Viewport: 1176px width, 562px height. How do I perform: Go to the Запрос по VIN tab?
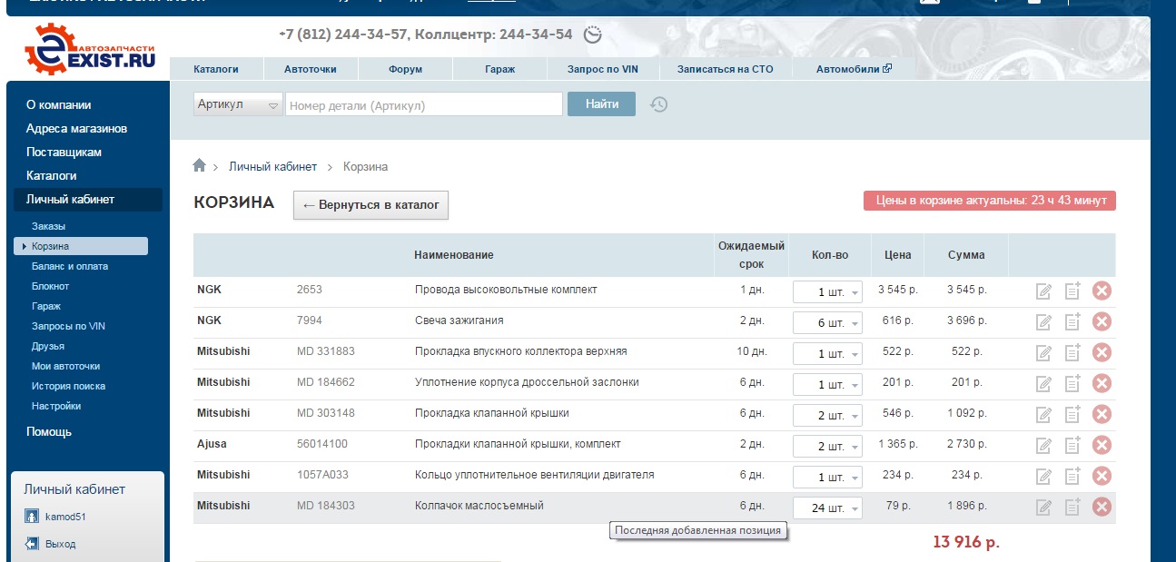click(x=602, y=69)
